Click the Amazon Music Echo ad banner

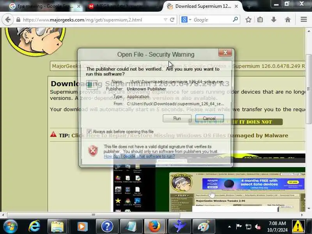tap(253, 184)
